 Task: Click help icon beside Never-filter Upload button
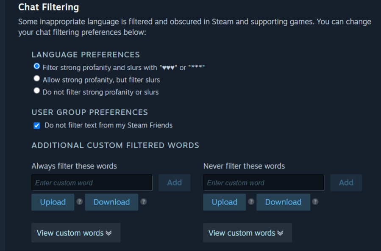point(251,202)
